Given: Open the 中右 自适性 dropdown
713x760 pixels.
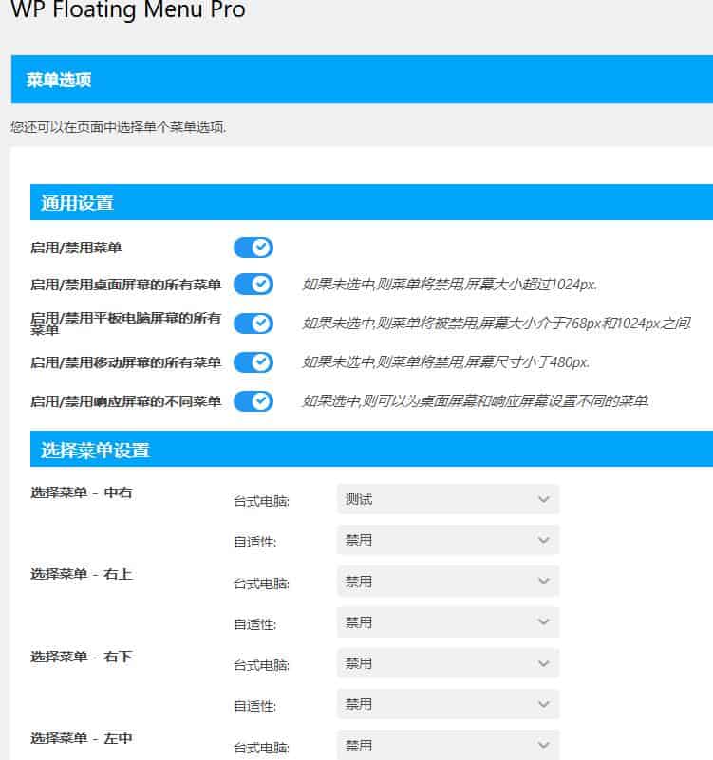Looking at the screenshot, I should (x=448, y=540).
